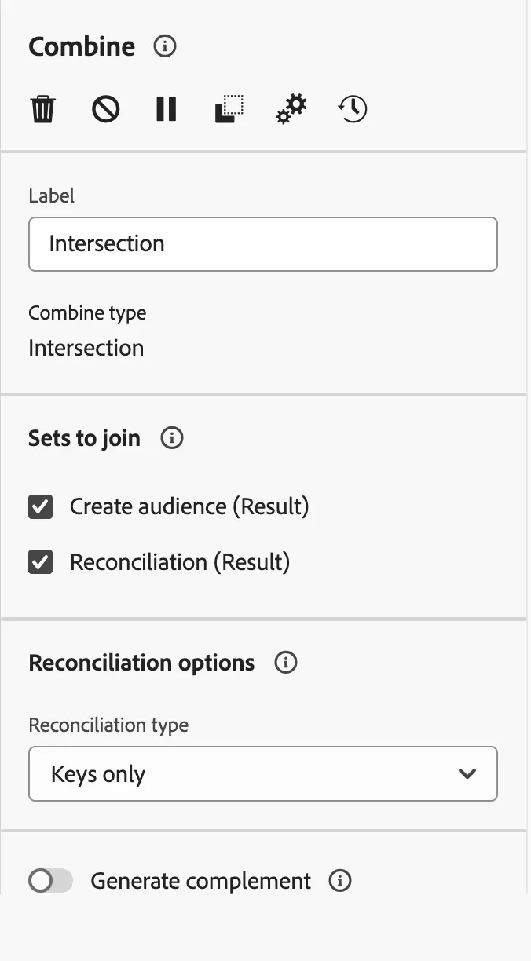Click the Intersection combine type value
The height and width of the screenshot is (961, 531).
pos(86,348)
